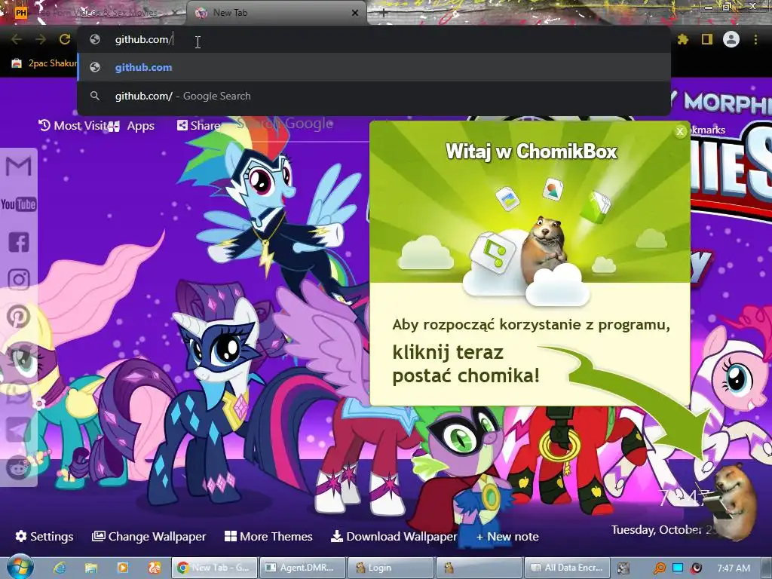This screenshot has width=772, height=579.
Task: Add a note with + New note
Action: 507,537
